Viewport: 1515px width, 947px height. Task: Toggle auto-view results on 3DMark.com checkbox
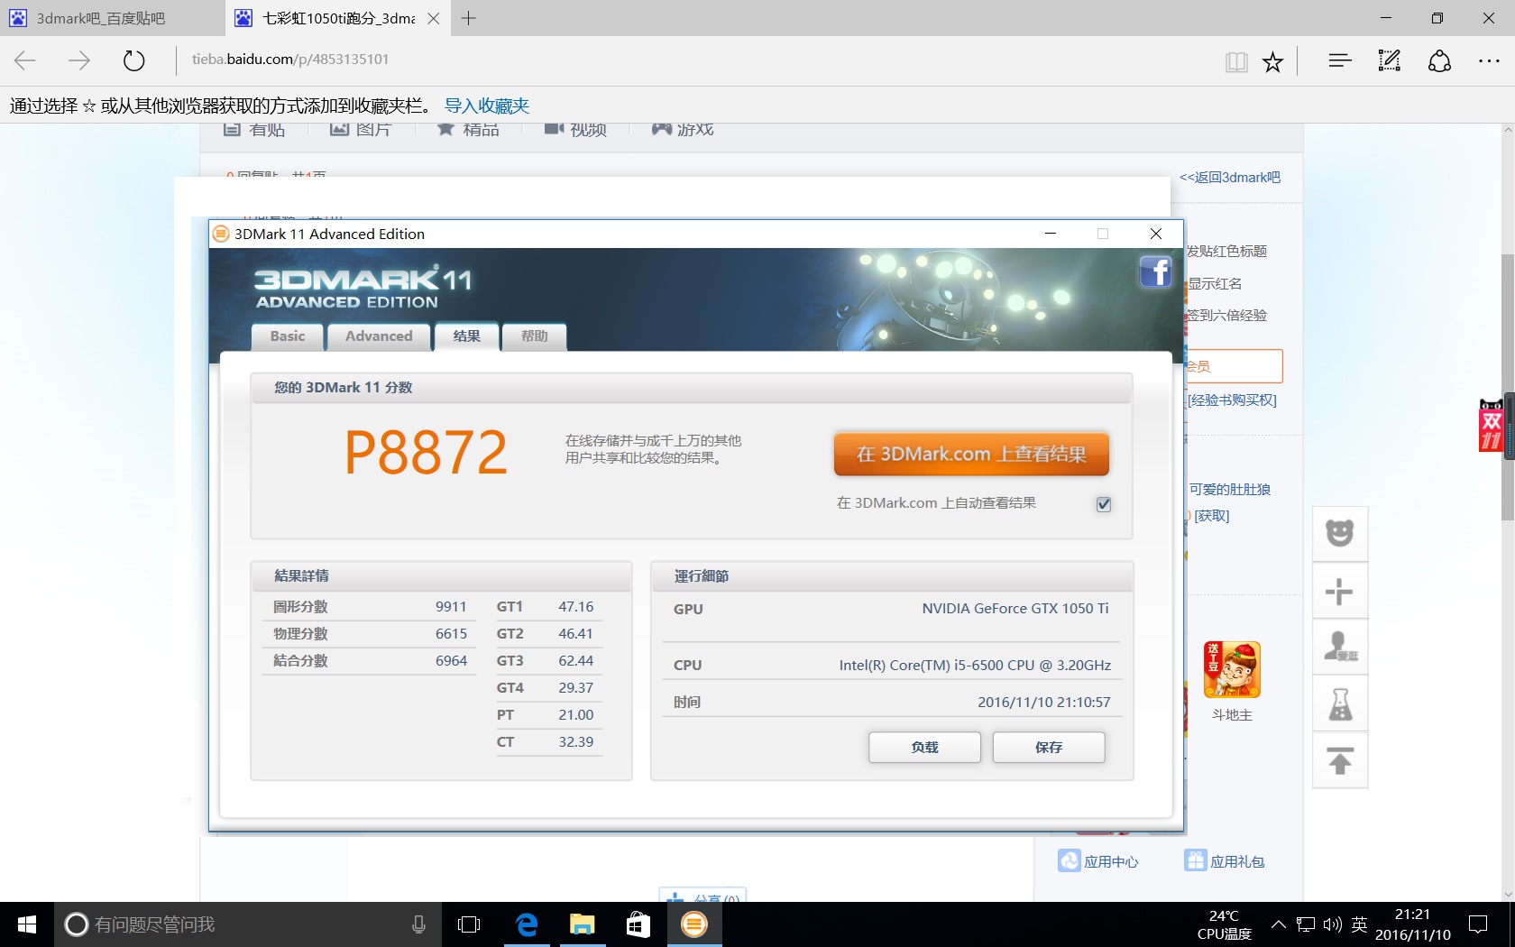tap(1104, 504)
